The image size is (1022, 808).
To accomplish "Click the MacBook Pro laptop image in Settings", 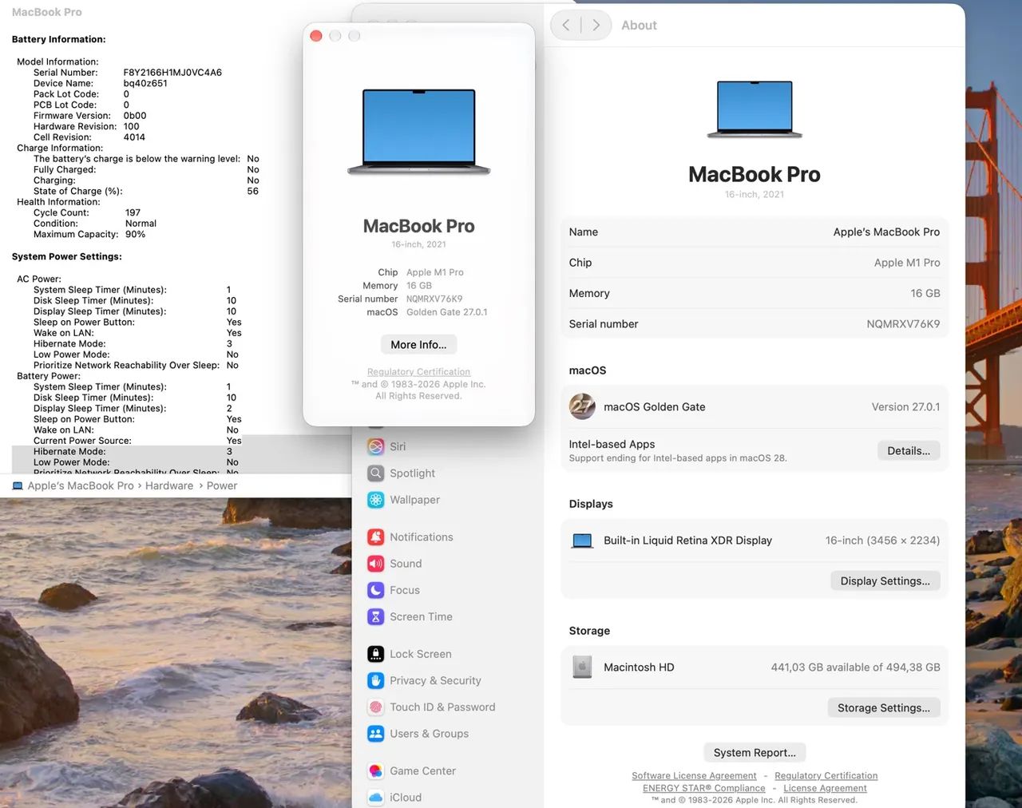I will 755,109.
